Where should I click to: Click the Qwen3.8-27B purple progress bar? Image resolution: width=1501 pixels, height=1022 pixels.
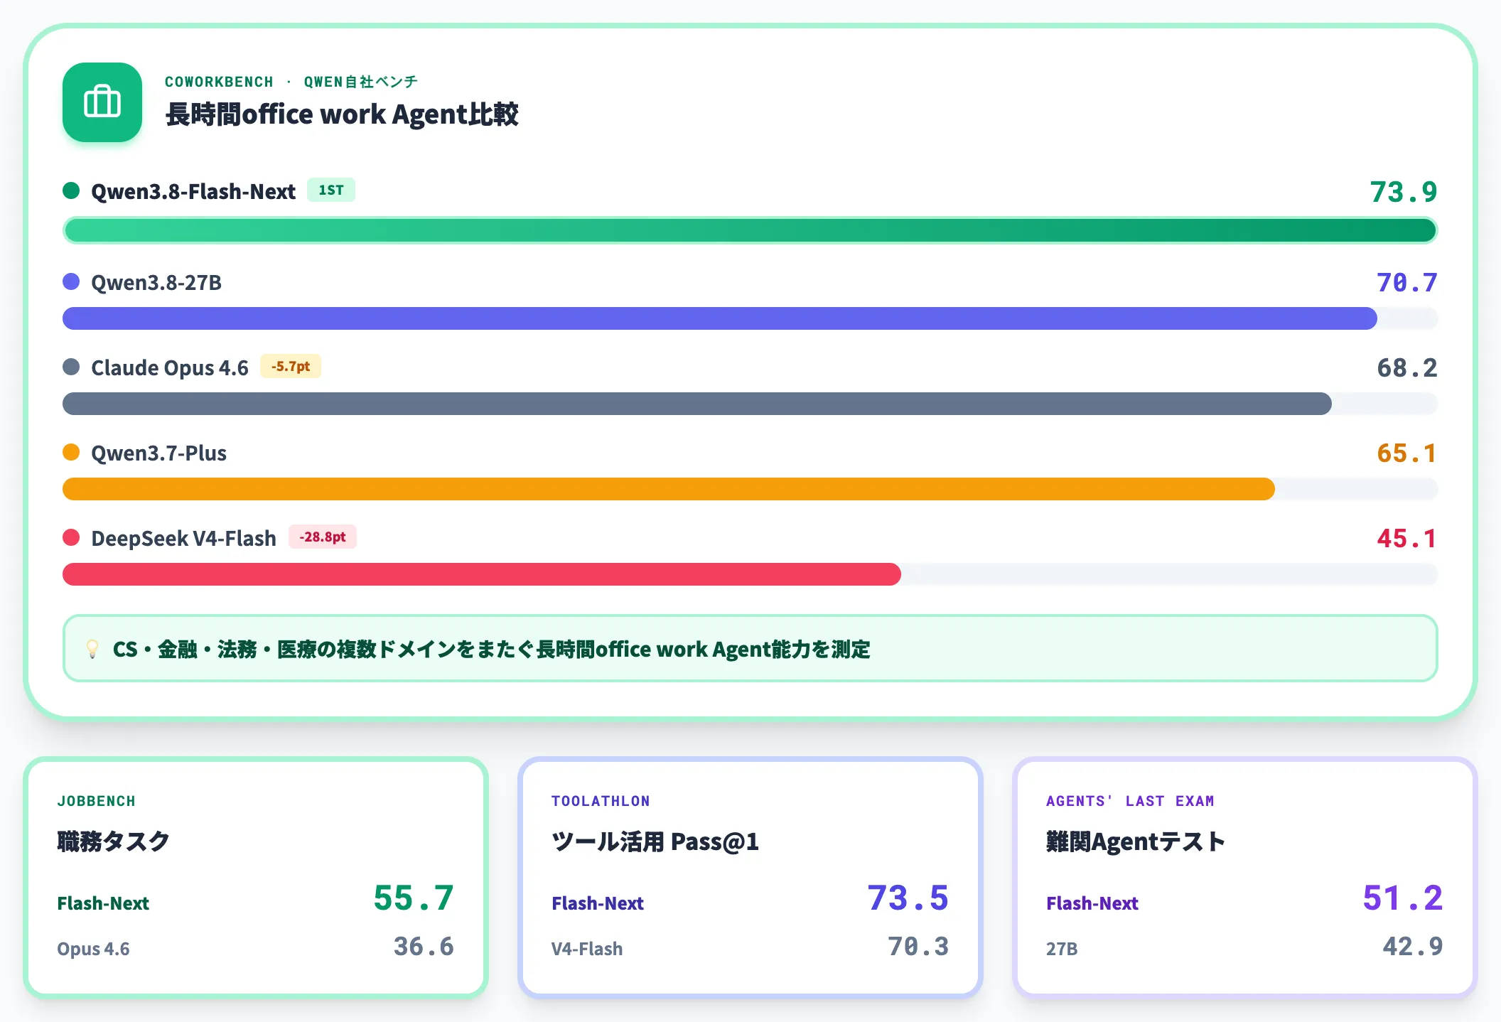[x=720, y=318]
